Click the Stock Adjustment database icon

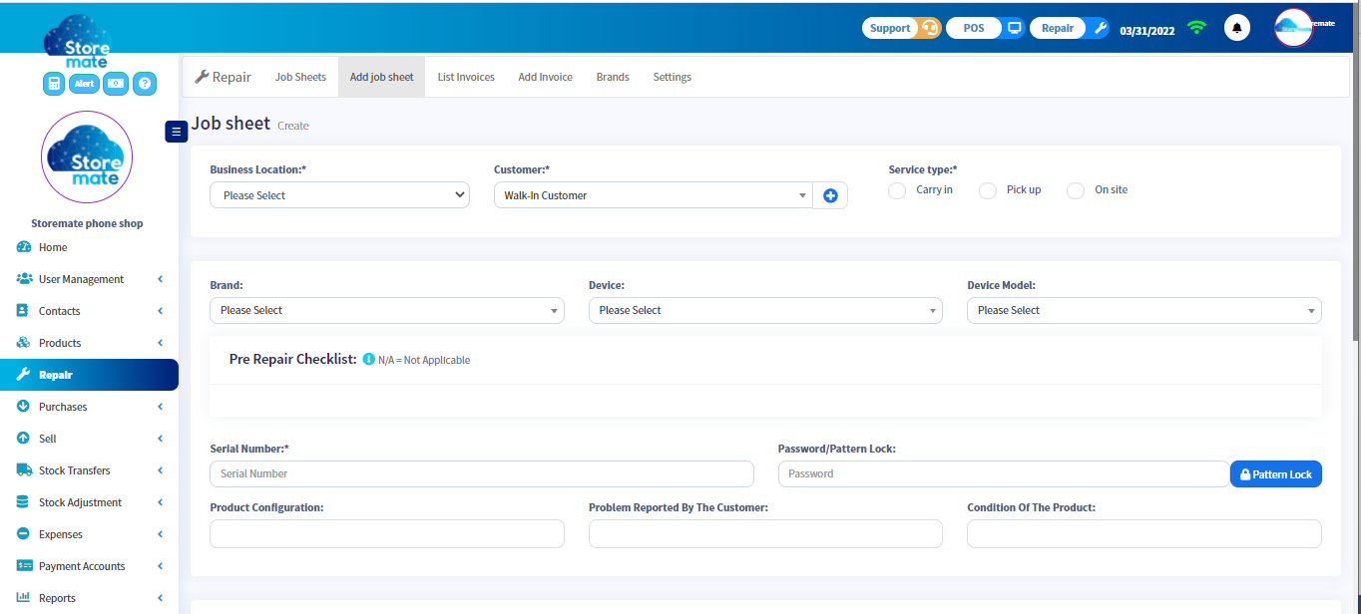[24, 502]
